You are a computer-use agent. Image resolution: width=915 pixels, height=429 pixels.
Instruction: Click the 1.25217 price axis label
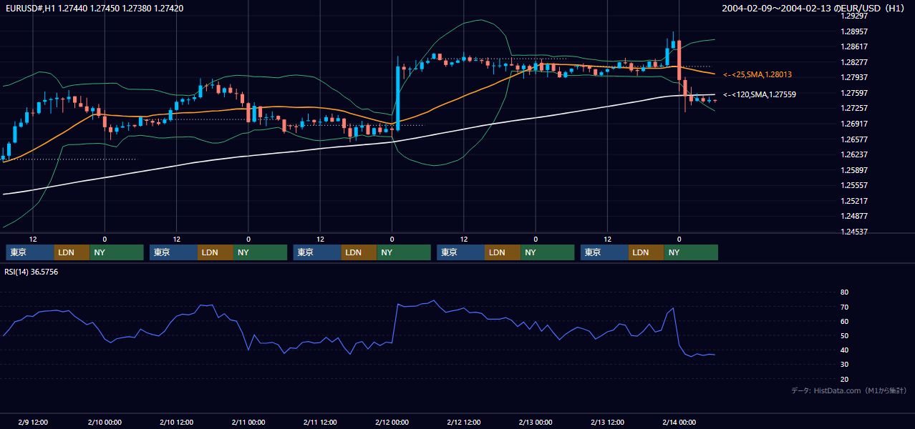coord(853,201)
